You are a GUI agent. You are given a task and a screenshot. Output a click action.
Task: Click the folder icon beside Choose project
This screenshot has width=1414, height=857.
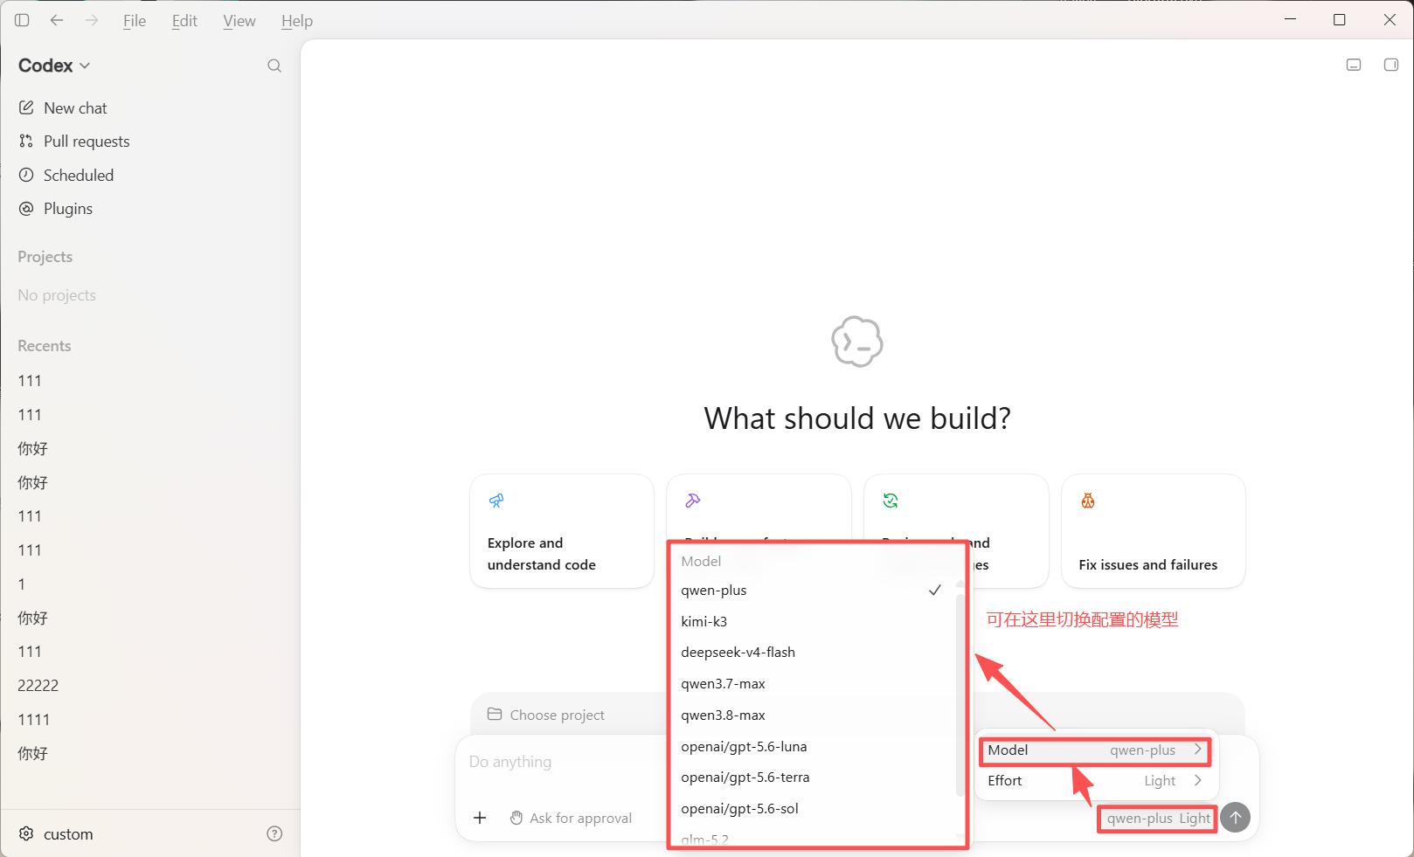495,714
